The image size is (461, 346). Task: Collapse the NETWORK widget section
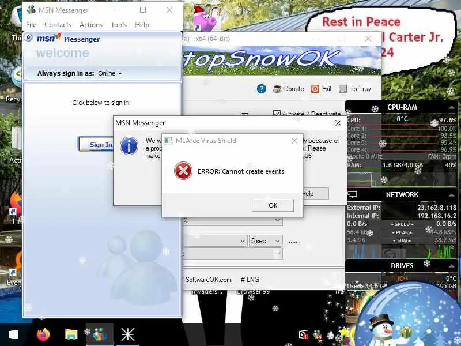[x=451, y=195]
